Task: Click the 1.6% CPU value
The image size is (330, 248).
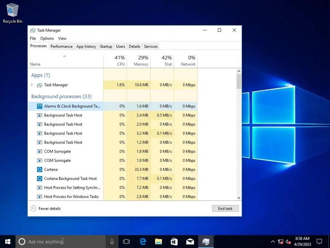Action: click(x=121, y=85)
